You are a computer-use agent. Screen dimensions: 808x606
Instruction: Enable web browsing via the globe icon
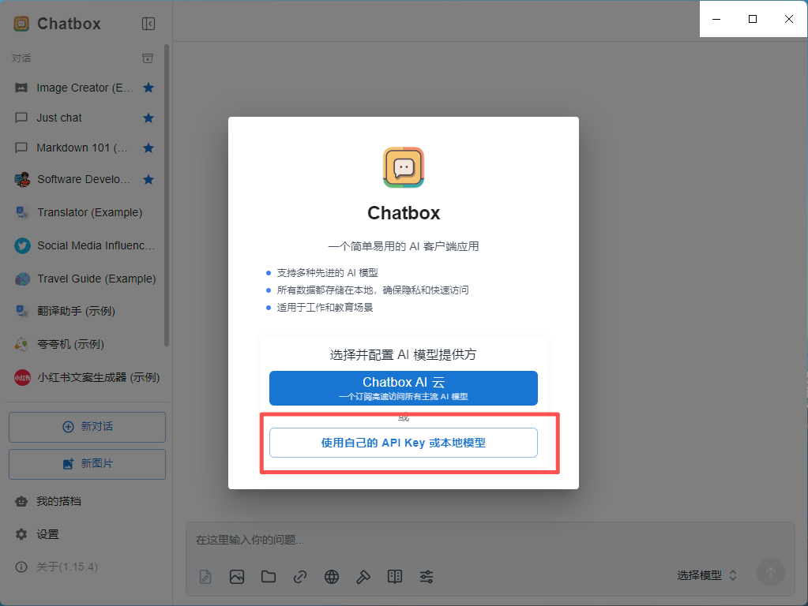click(332, 577)
